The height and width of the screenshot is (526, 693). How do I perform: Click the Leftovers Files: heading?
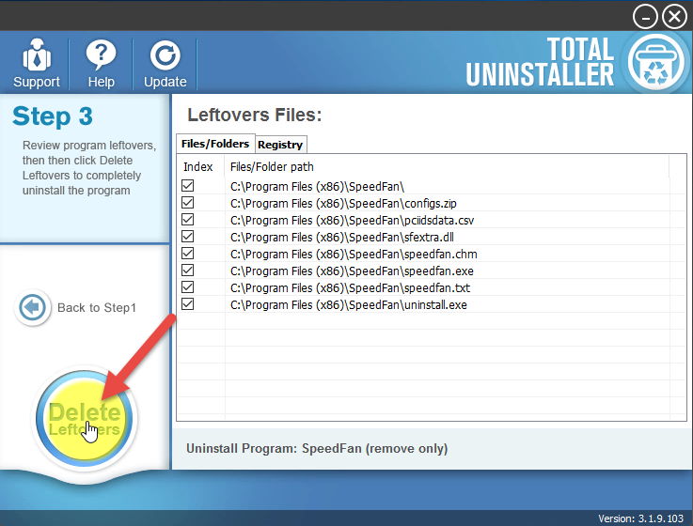255,115
